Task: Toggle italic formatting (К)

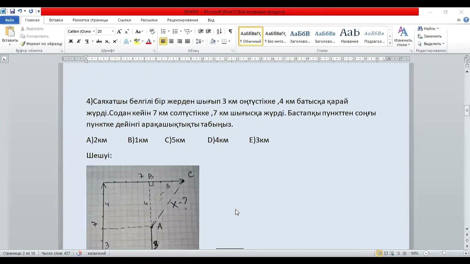Action: click(x=79, y=41)
